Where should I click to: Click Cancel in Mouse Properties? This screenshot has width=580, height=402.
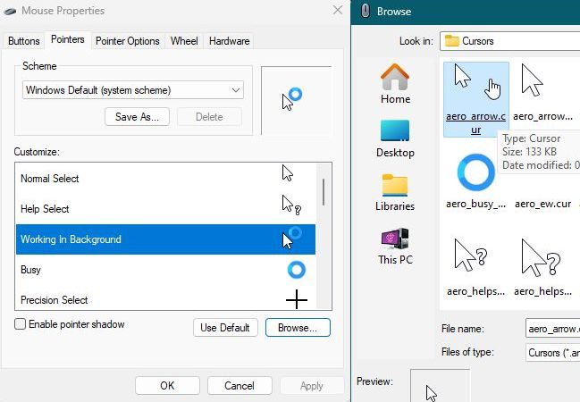coord(240,386)
